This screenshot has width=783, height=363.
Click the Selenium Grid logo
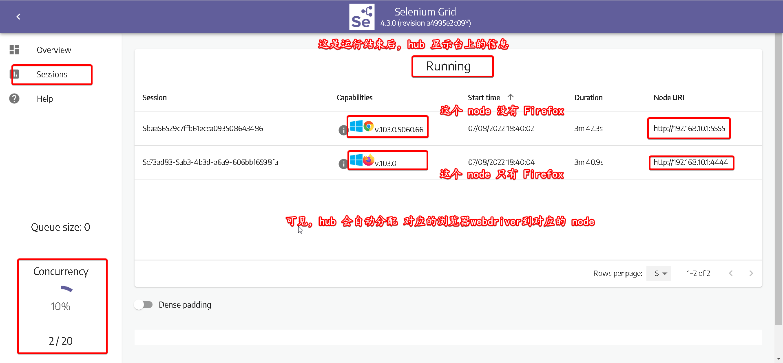click(x=362, y=17)
